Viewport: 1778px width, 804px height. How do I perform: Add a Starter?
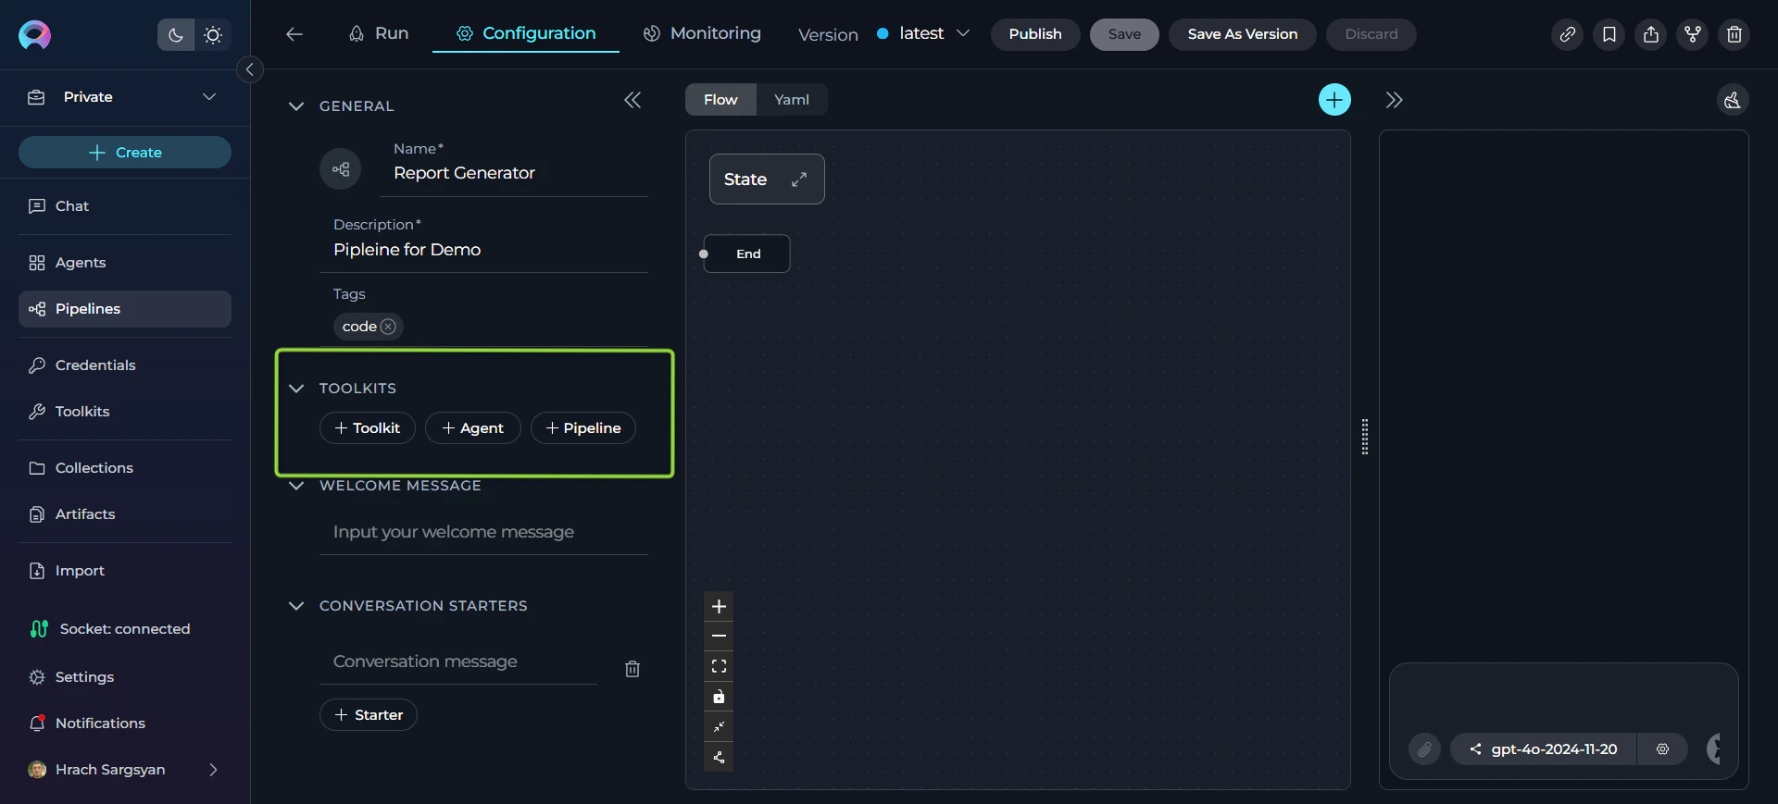369,715
